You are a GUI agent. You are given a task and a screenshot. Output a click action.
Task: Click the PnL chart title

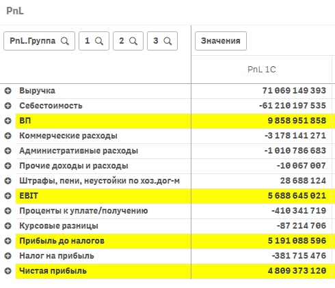pos(15,11)
